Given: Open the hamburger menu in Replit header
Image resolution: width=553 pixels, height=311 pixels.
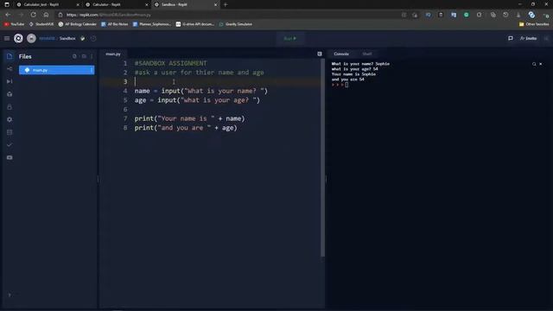Looking at the screenshot, I should (7, 38).
